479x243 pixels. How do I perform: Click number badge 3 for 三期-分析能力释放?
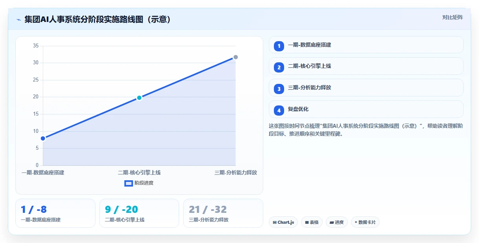click(x=279, y=89)
